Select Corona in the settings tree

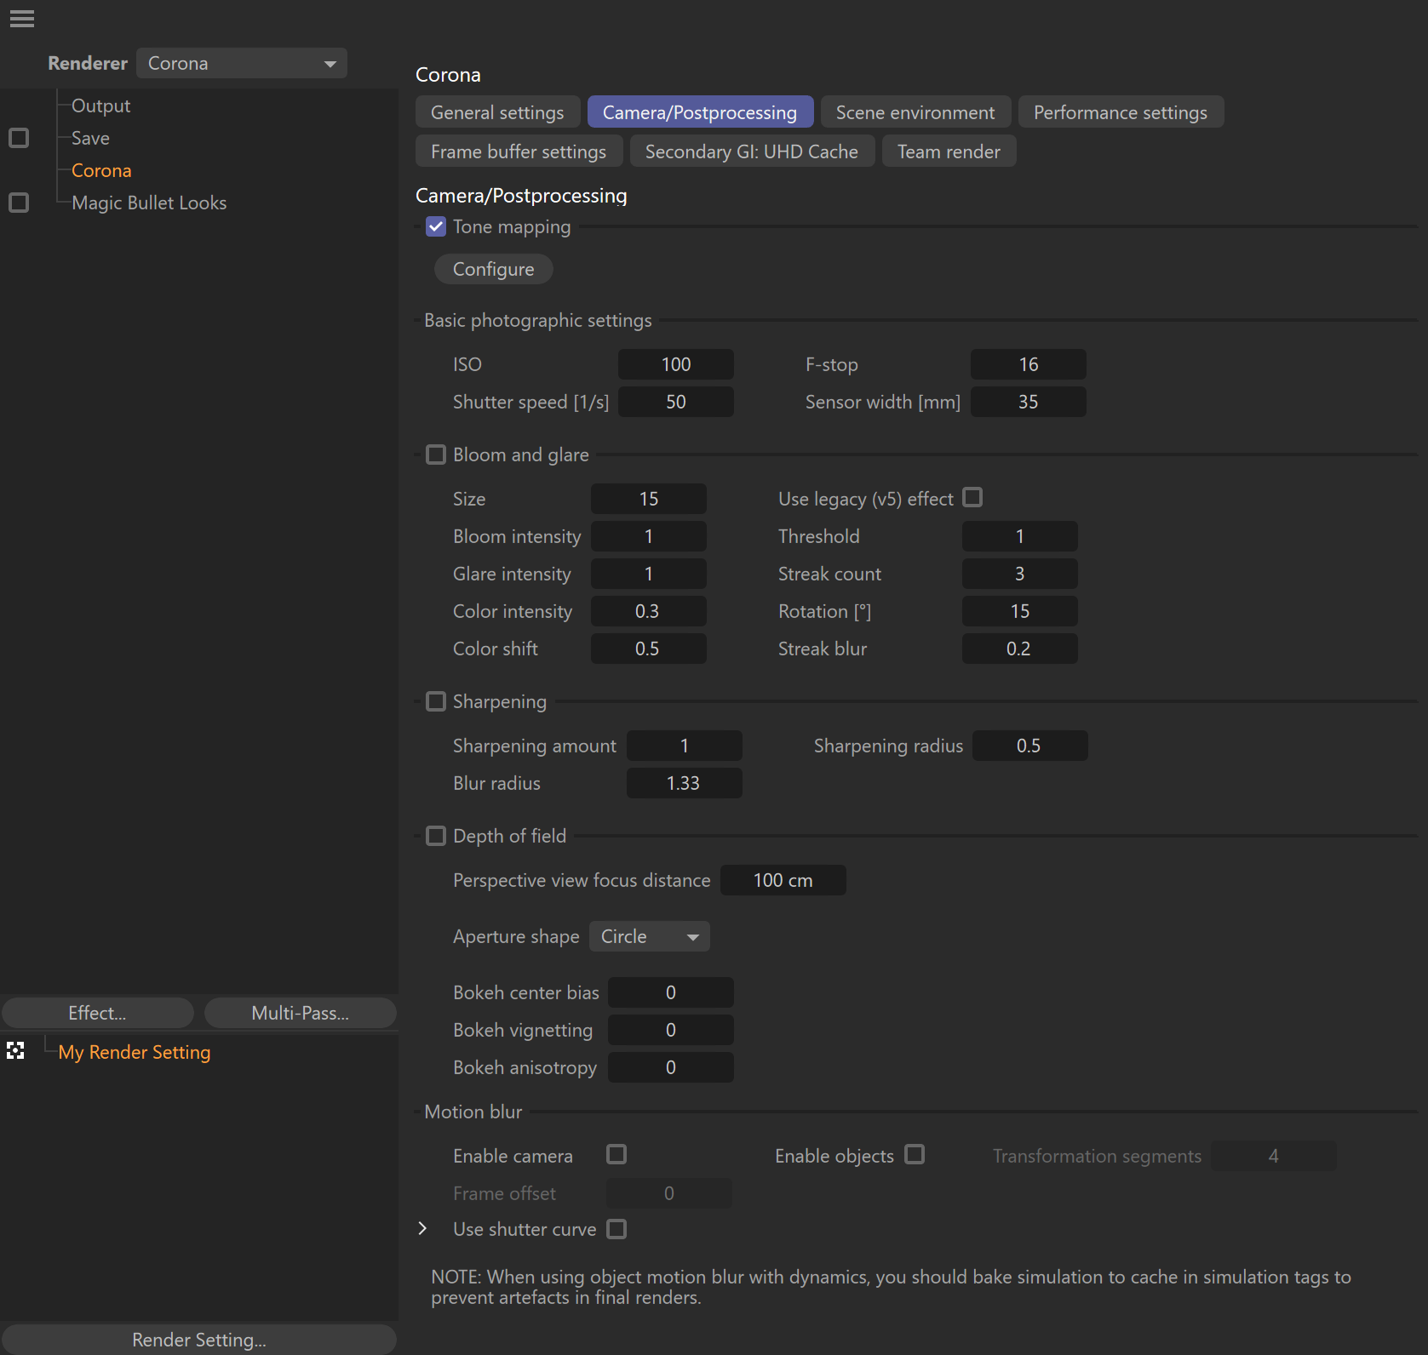101,170
